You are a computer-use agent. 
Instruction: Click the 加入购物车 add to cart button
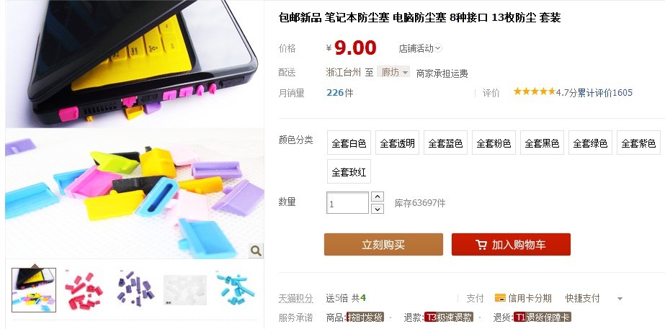pyautogui.click(x=511, y=245)
